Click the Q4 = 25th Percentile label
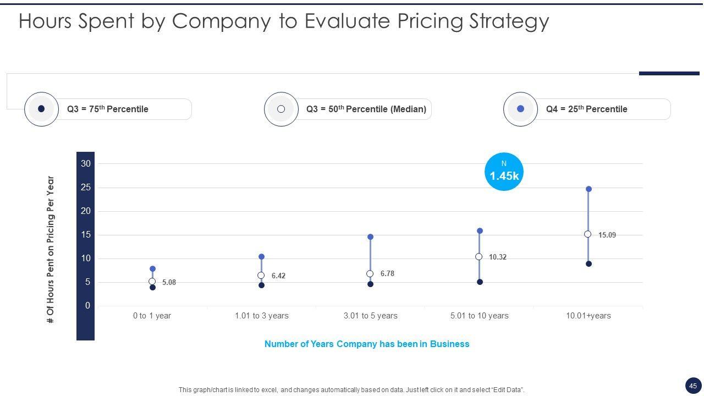 [x=586, y=109]
